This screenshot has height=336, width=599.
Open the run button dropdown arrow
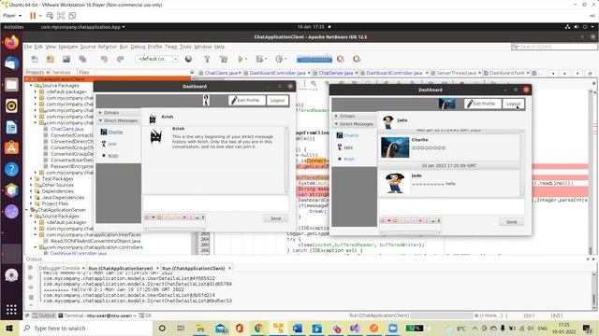(x=246, y=59)
